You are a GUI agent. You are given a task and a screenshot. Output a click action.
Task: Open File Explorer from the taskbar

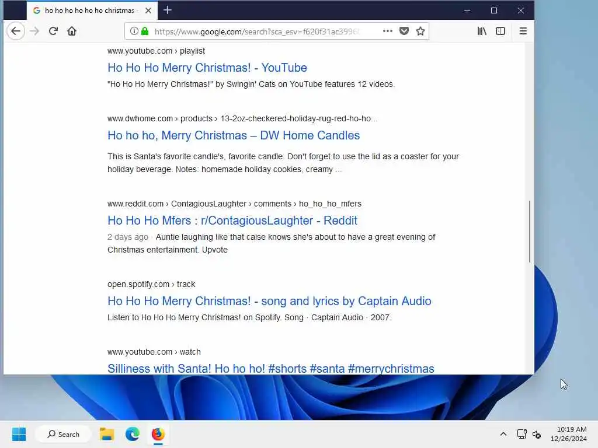click(107, 434)
